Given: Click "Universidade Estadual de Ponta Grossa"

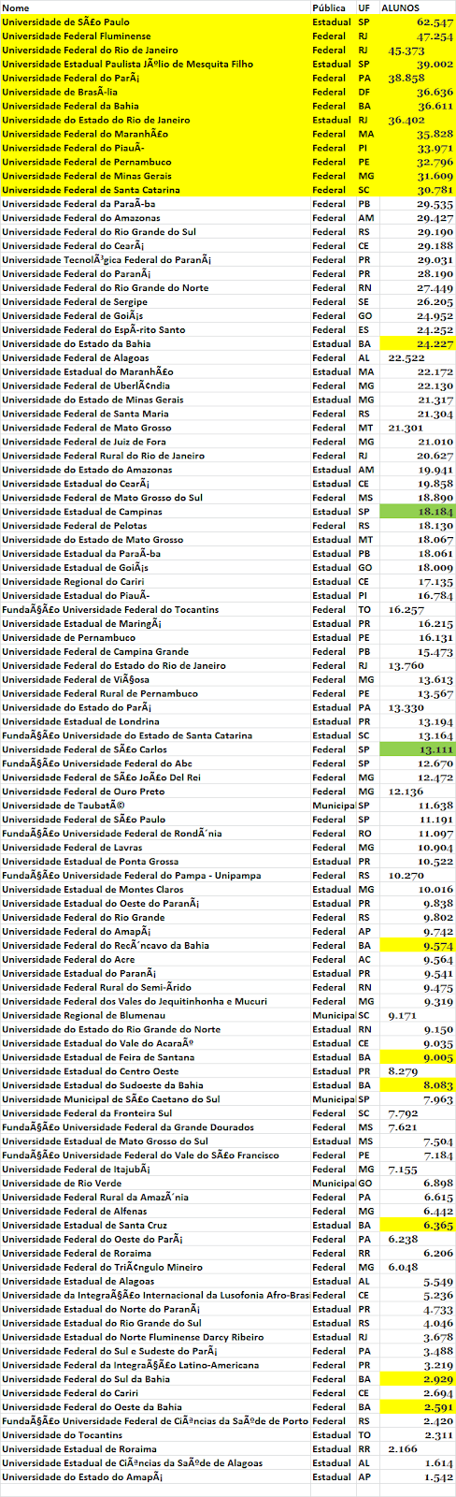Looking at the screenshot, I should [90, 863].
